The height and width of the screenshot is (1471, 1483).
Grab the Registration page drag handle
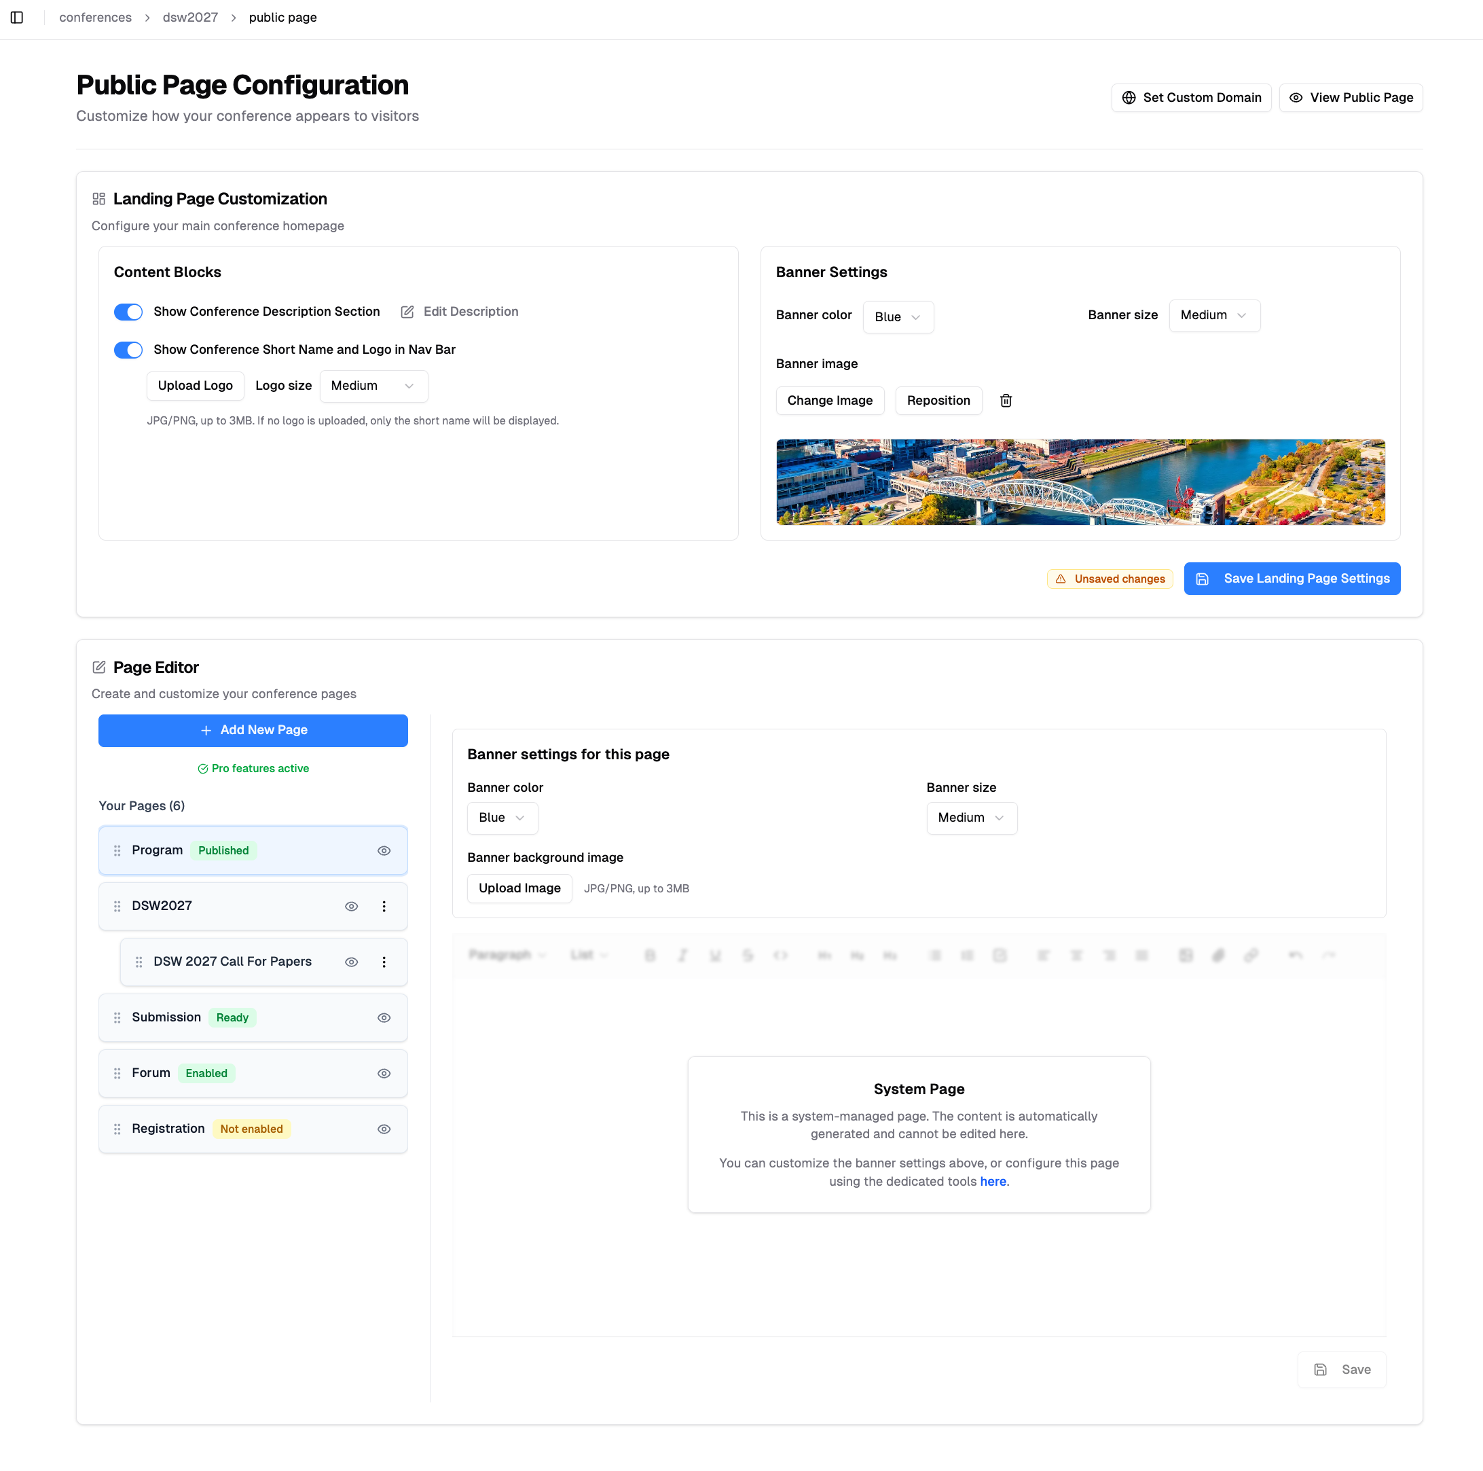pyautogui.click(x=117, y=1129)
